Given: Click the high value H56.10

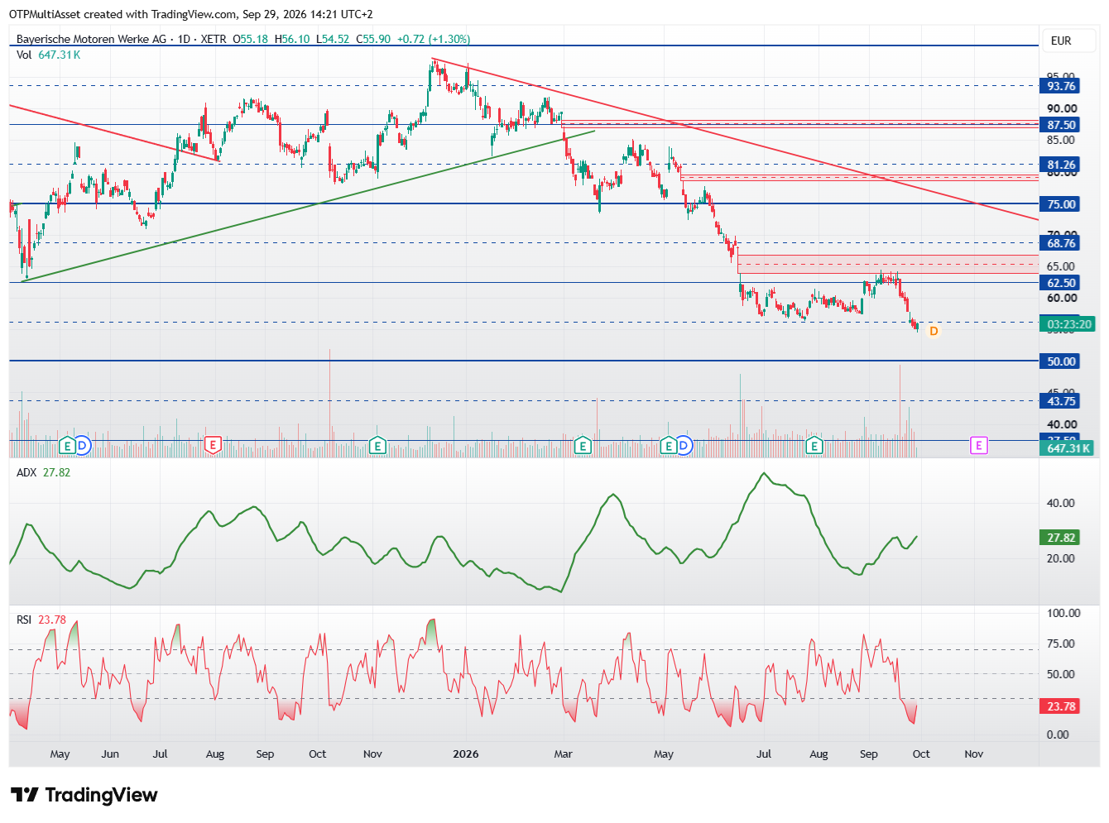Looking at the screenshot, I should [292, 39].
